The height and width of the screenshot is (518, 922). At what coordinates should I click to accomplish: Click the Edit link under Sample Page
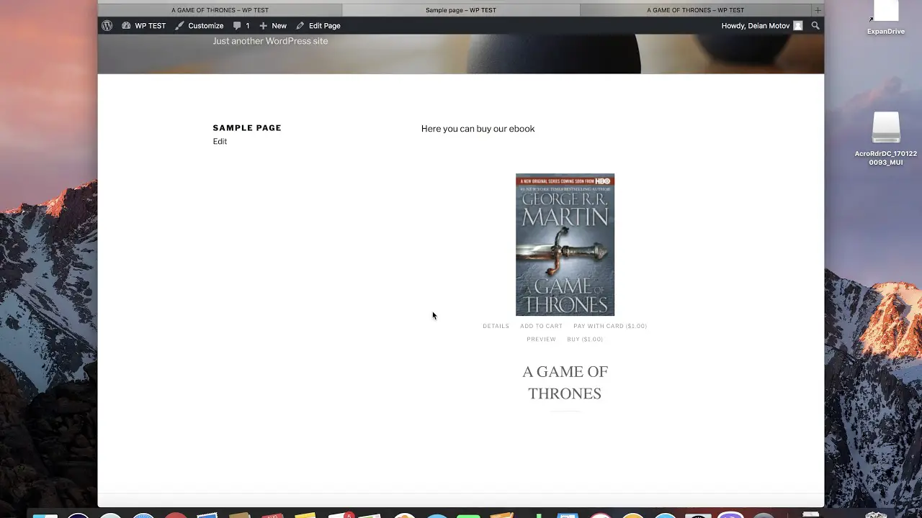pyautogui.click(x=220, y=141)
